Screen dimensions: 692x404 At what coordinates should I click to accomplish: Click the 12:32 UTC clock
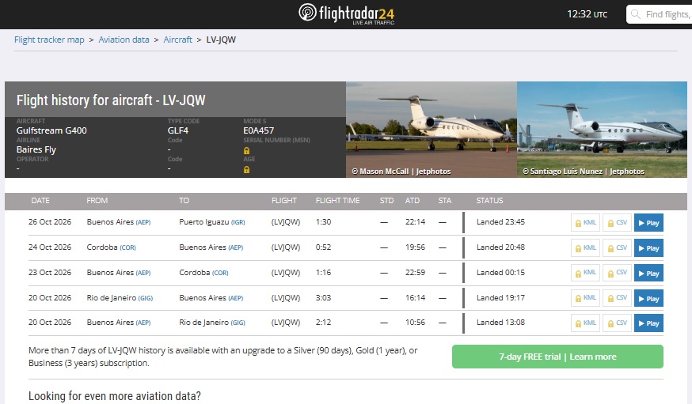(x=587, y=14)
